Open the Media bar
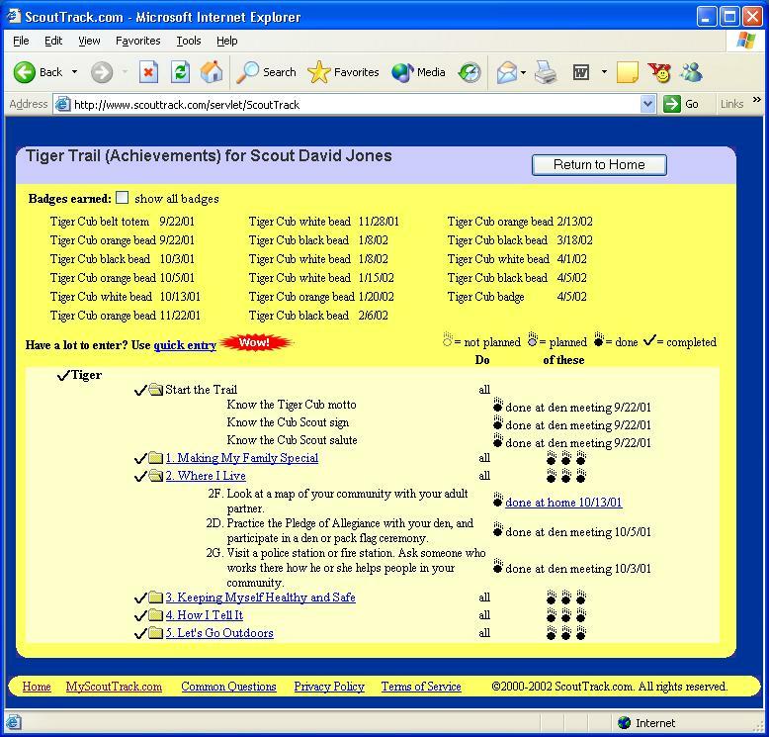Screen dimensions: 769x737 tap(418, 72)
